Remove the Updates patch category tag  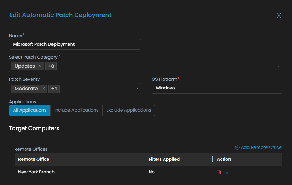40,66
